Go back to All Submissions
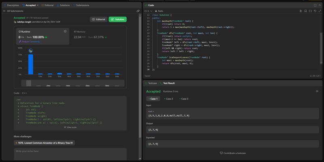 tap(13, 11)
